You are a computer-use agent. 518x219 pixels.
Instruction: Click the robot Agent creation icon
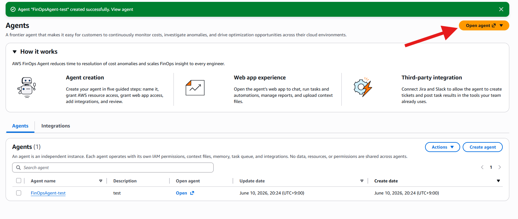[x=27, y=88]
